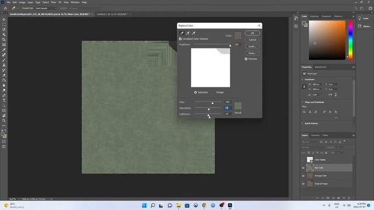Viewport: 374px width, 210px height.
Task: Click the Save... button
Action: tap(252, 53)
